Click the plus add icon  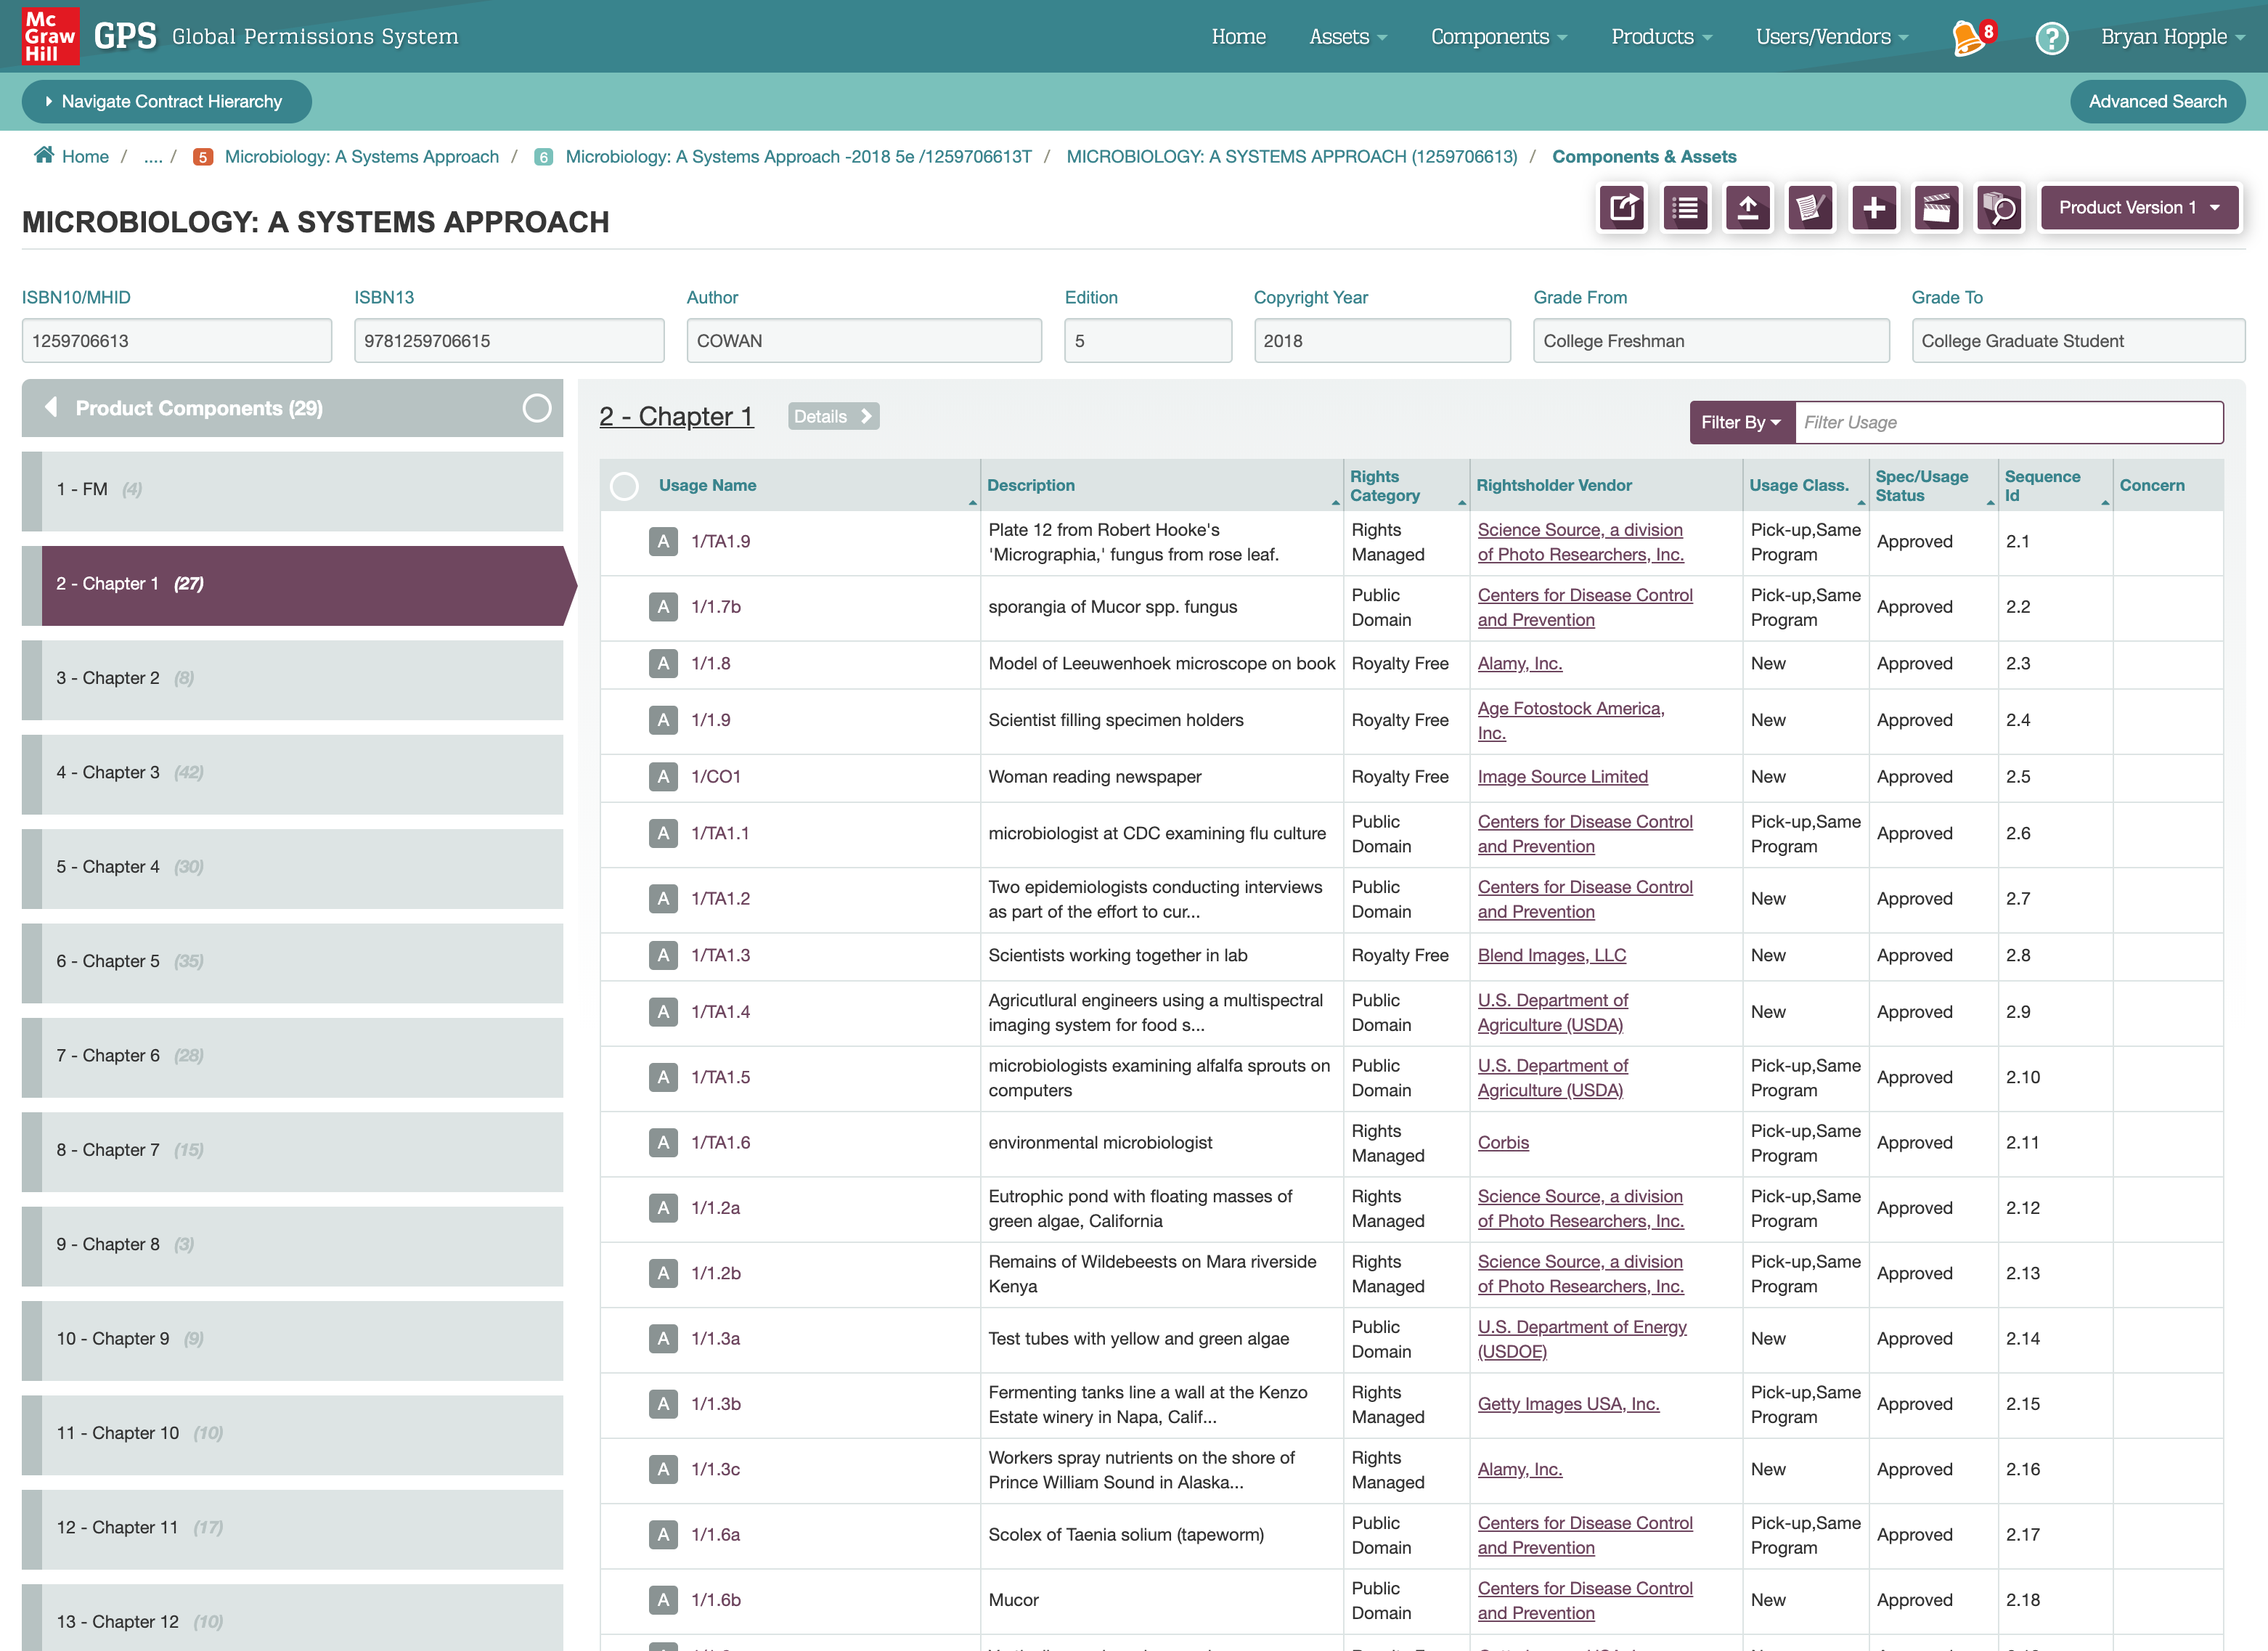click(x=1874, y=208)
